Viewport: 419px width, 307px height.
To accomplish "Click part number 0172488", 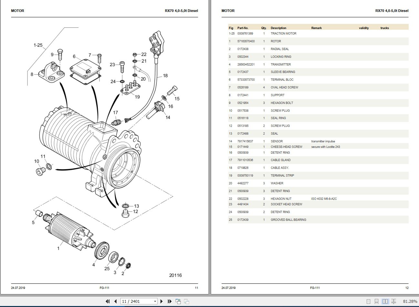I will point(243,134).
